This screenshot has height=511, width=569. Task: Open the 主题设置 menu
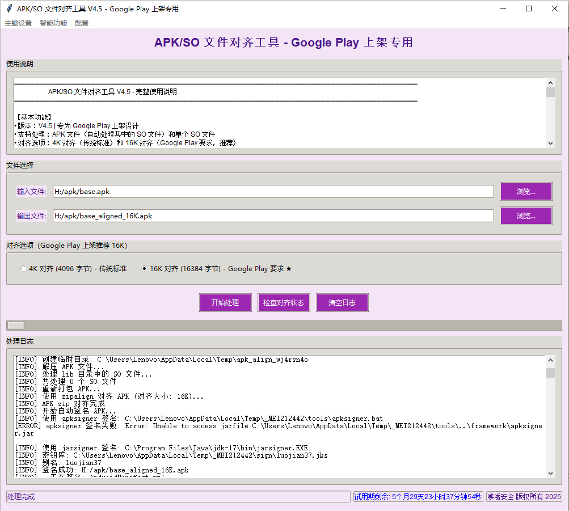click(x=18, y=23)
